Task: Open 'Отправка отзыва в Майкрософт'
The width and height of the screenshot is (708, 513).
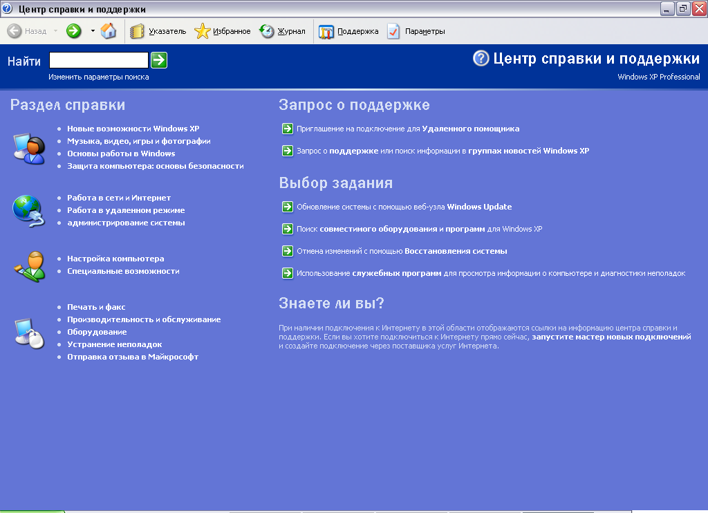Action: click(x=133, y=357)
